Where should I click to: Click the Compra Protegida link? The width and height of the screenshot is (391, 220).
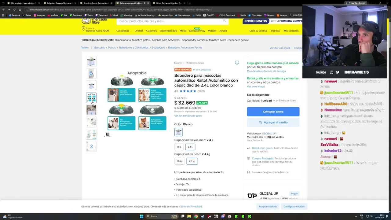click(x=262, y=159)
